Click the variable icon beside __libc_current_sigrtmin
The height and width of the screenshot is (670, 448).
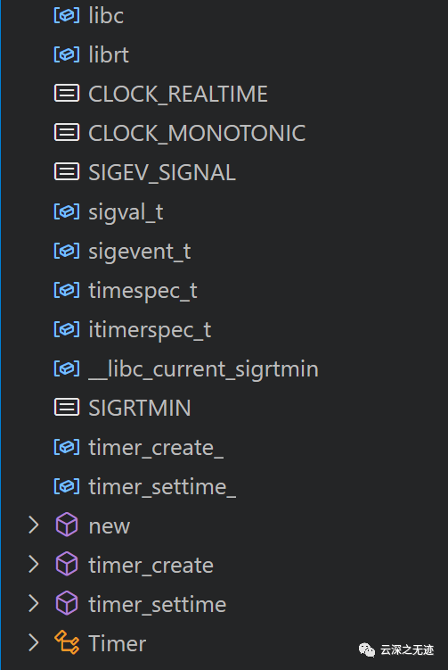(x=67, y=368)
